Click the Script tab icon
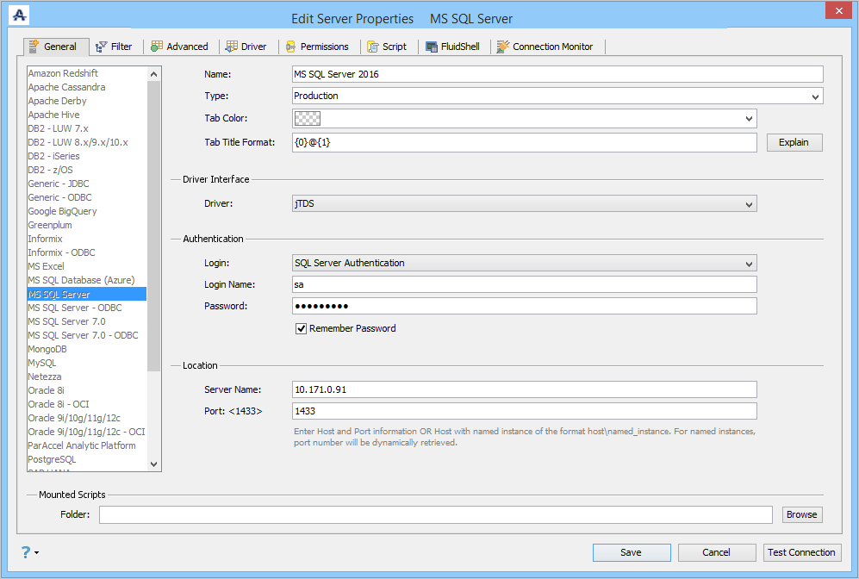The width and height of the screenshot is (859, 579). pos(373,47)
